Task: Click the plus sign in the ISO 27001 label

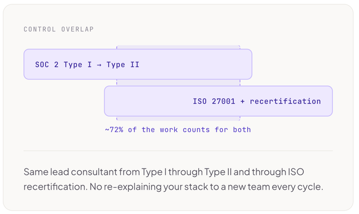Action: (242, 101)
